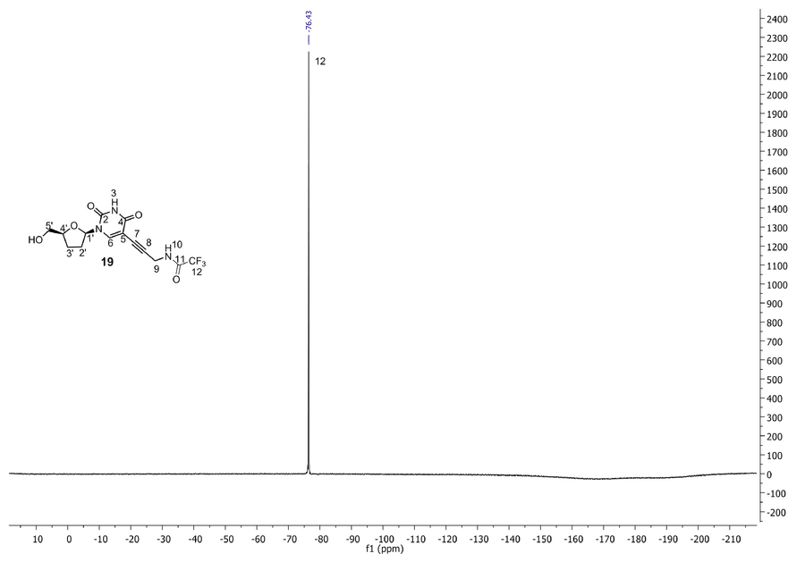
Task: Select the peak assignment number beside the tall peak
Action: pyautogui.click(x=321, y=62)
